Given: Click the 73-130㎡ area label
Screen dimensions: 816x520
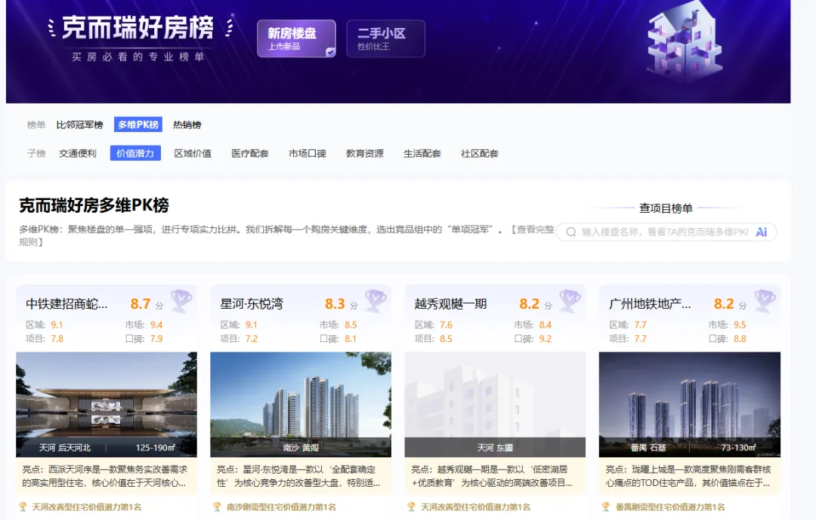Looking at the screenshot, I should 738,448.
